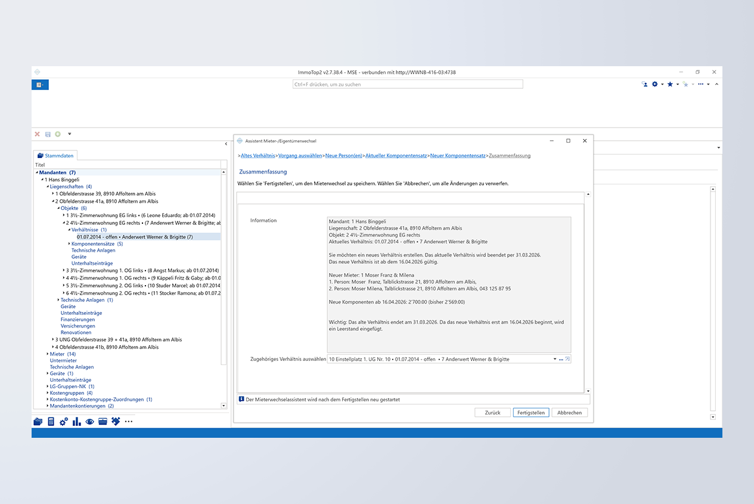This screenshot has height=504, width=754.
Task: Click the gears settings icon in bottom toolbar
Action: pos(64,421)
